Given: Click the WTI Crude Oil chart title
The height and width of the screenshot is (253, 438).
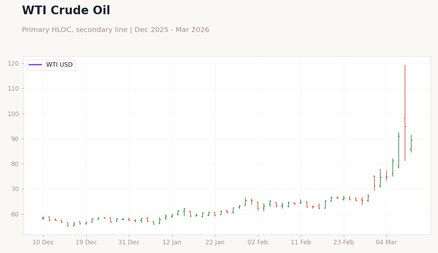Looking at the screenshot, I should [x=66, y=11].
